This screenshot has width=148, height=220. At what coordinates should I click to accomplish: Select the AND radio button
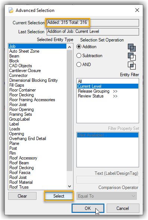(79, 65)
